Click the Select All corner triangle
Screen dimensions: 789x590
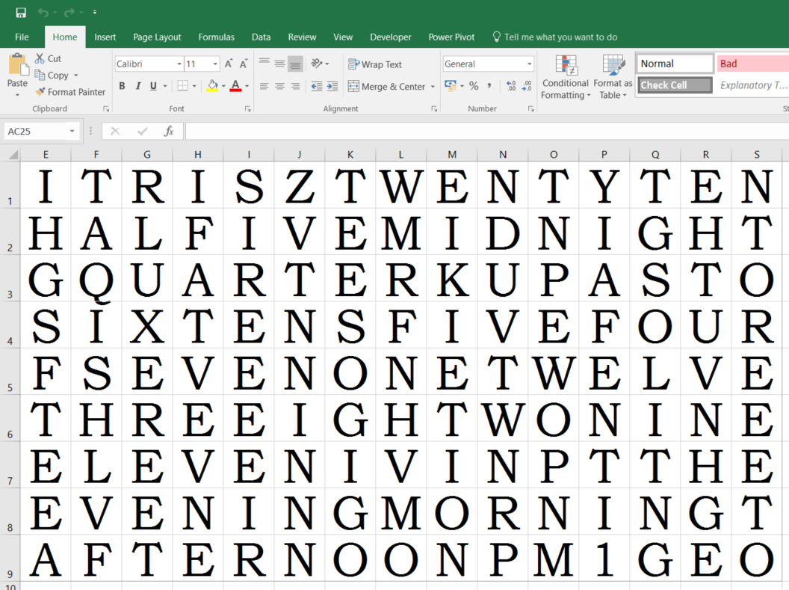coord(13,155)
